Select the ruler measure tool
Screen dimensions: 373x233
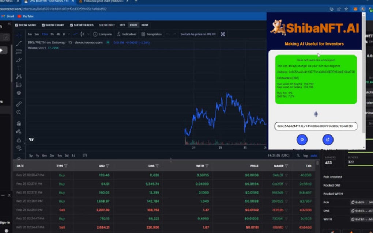pyautogui.click(x=19, y=104)
